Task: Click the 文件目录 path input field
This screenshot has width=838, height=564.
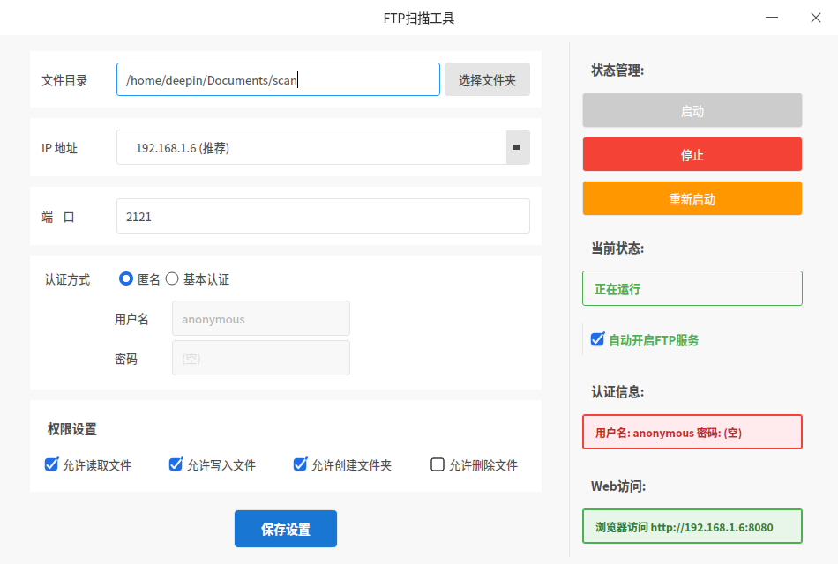Action: click(x=278, y=79)
